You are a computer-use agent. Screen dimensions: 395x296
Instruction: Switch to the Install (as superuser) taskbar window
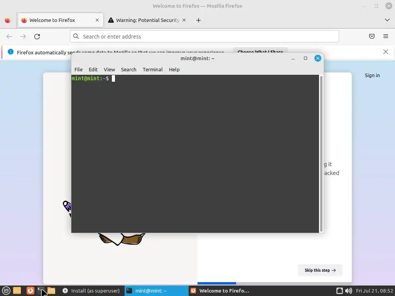(x=91, y=291)
